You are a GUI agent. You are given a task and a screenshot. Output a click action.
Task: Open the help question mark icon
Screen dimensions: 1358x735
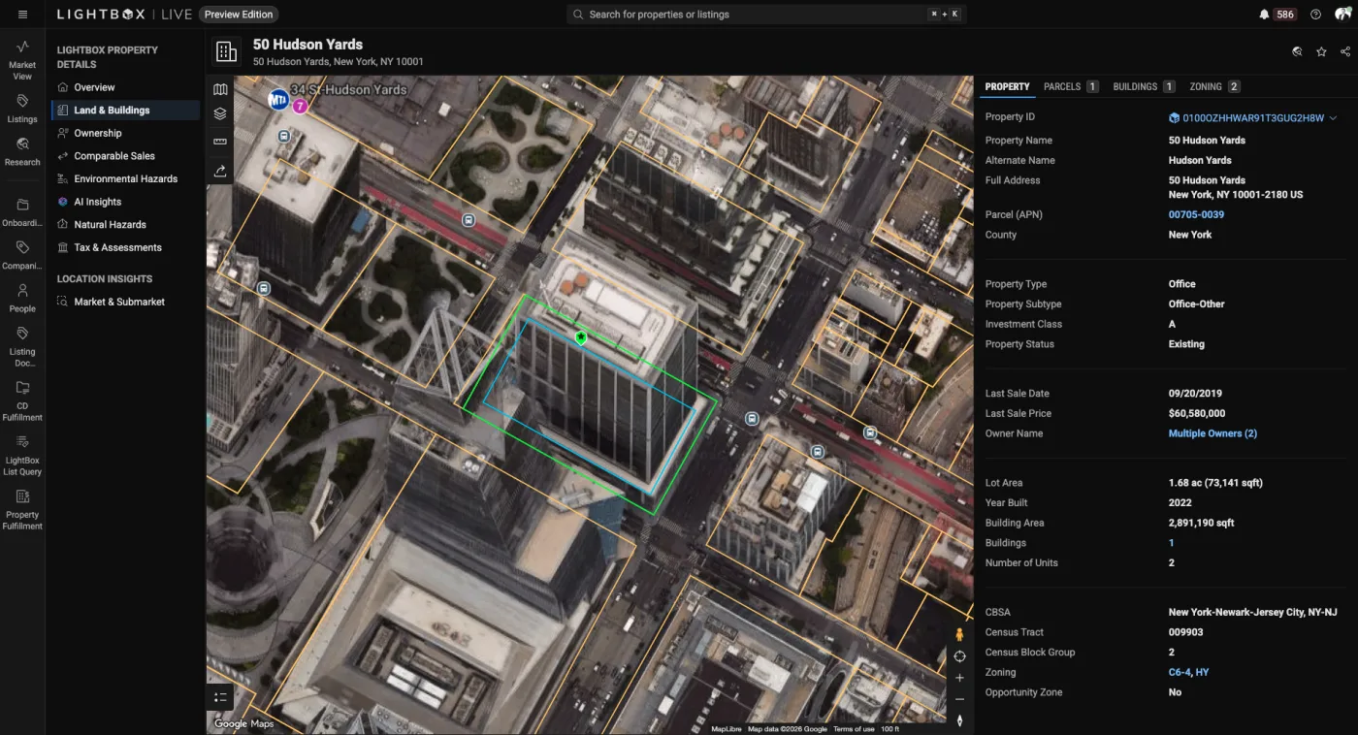1315,15
